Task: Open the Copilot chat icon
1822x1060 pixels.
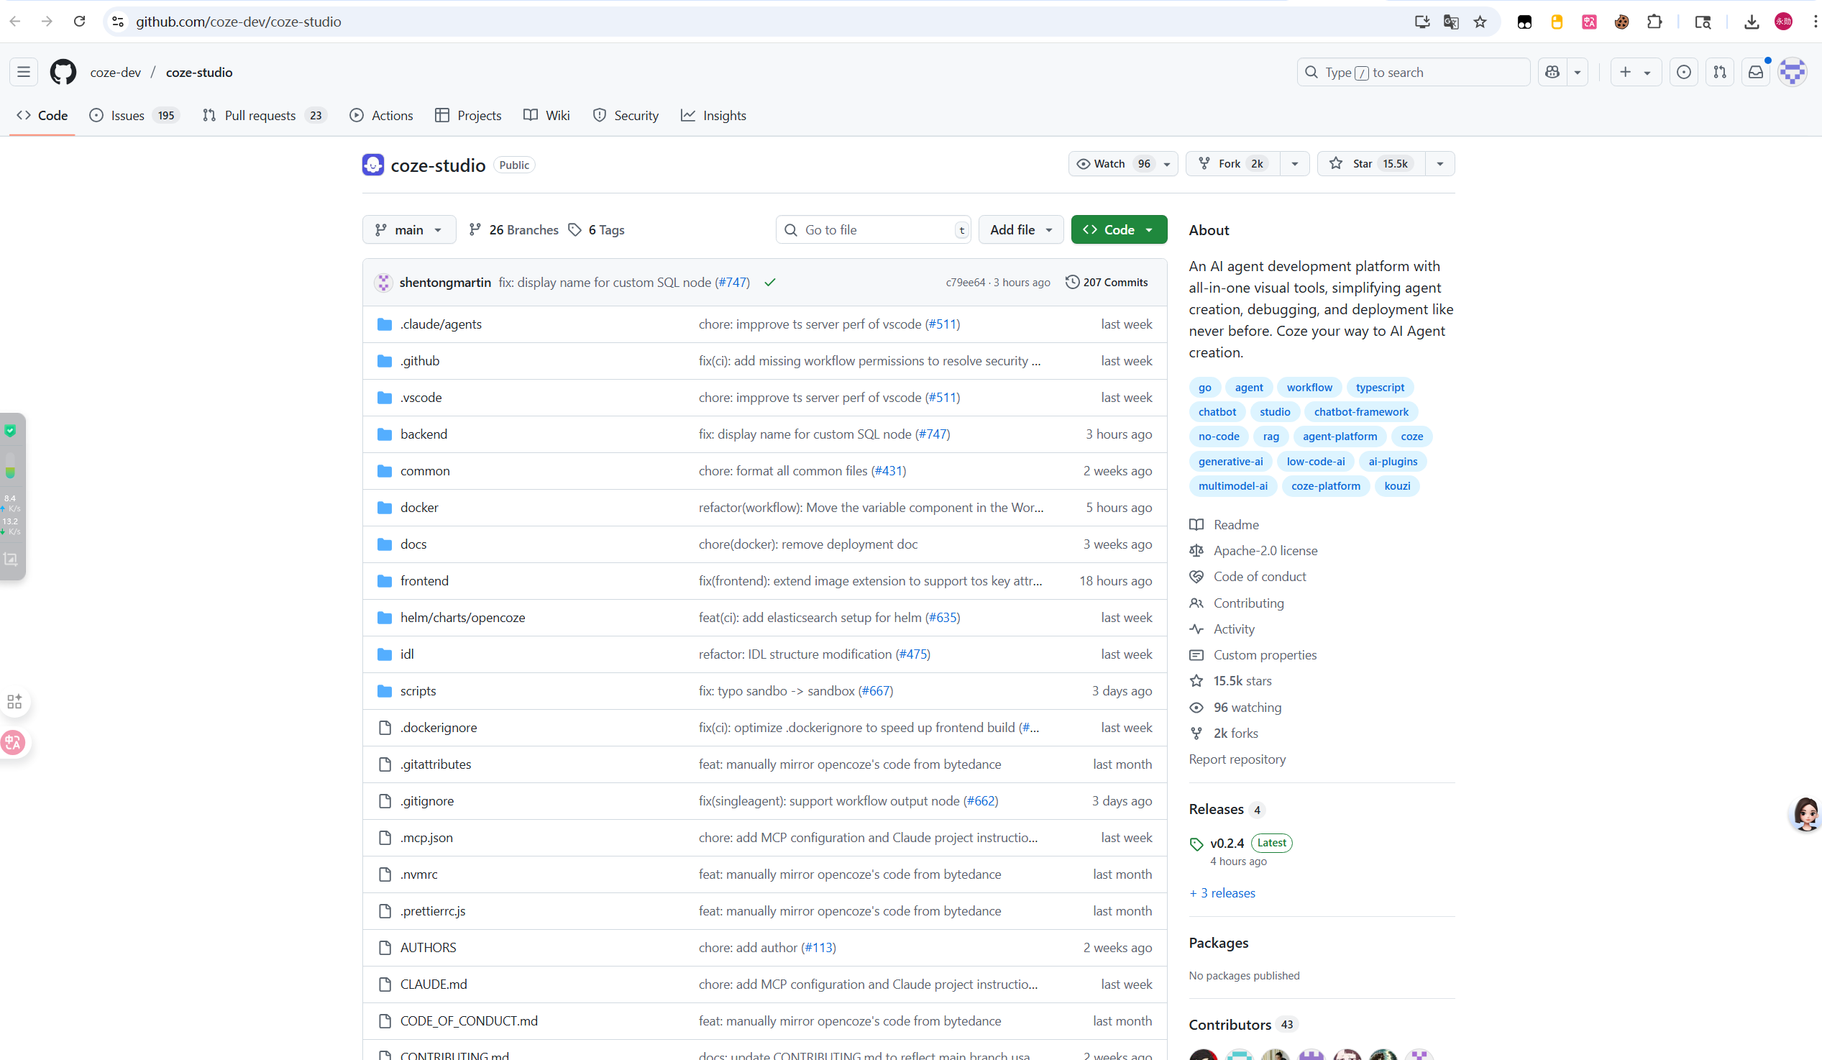Action: pyautogui.click(x=1552, y=73)
